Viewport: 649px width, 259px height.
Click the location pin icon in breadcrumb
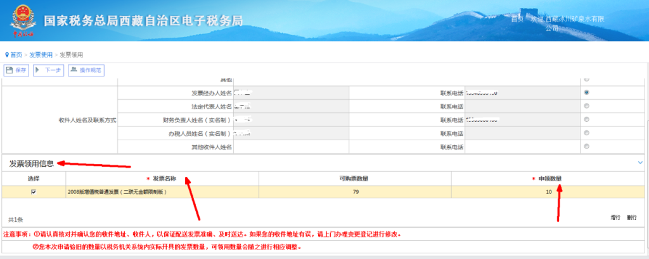[x=7, y=55]
